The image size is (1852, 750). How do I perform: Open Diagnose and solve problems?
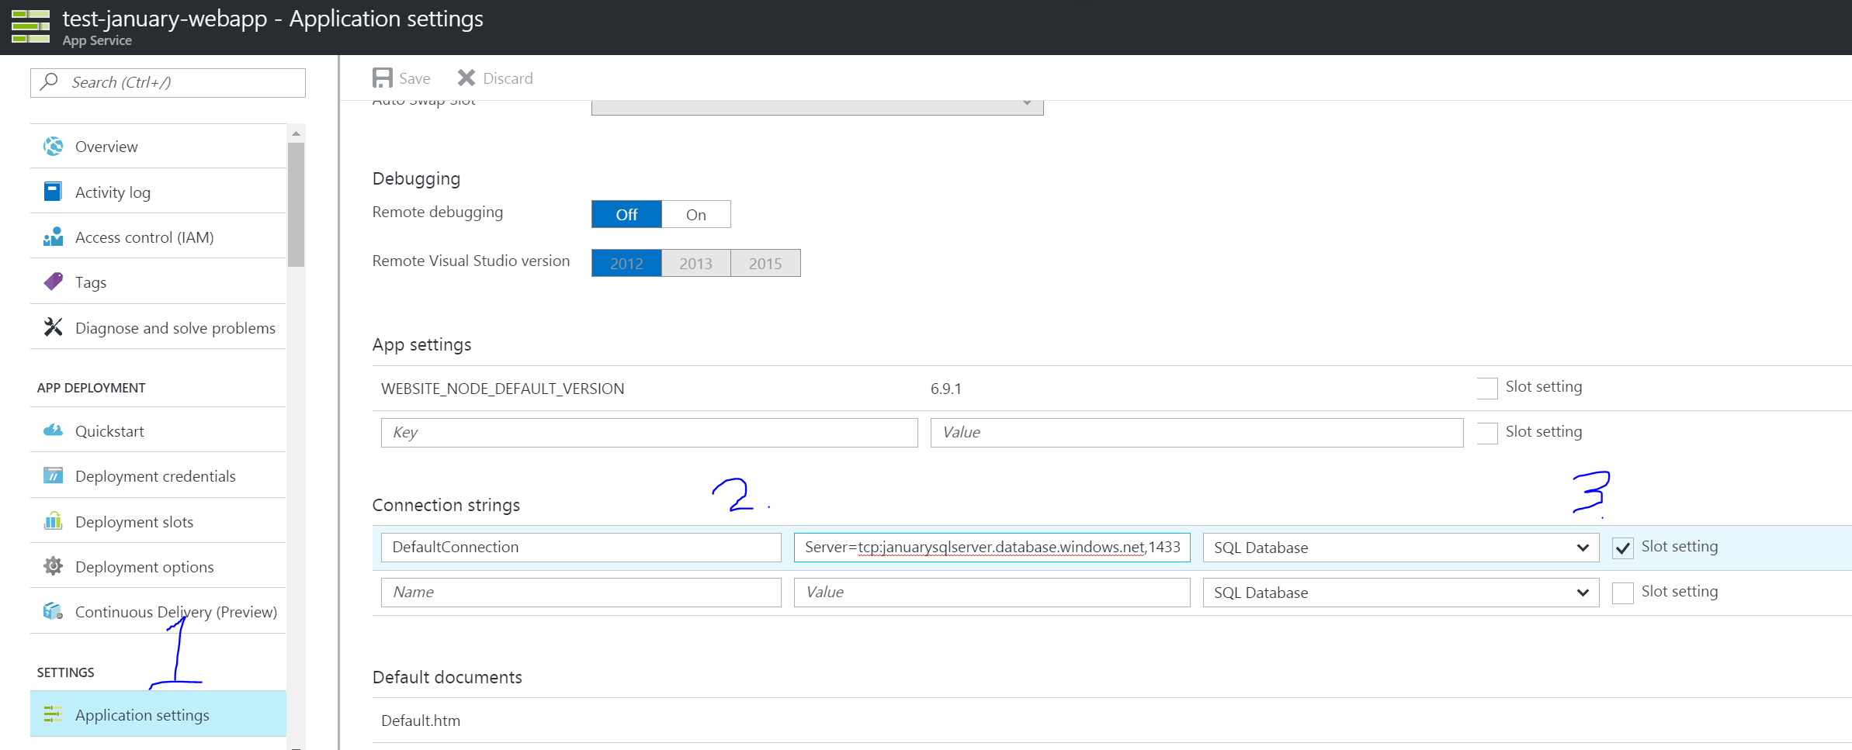pos(158,327)
